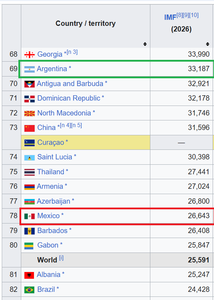
Task: Click the Antigua and Barbuda flag icon
Action: pos(29,84)
